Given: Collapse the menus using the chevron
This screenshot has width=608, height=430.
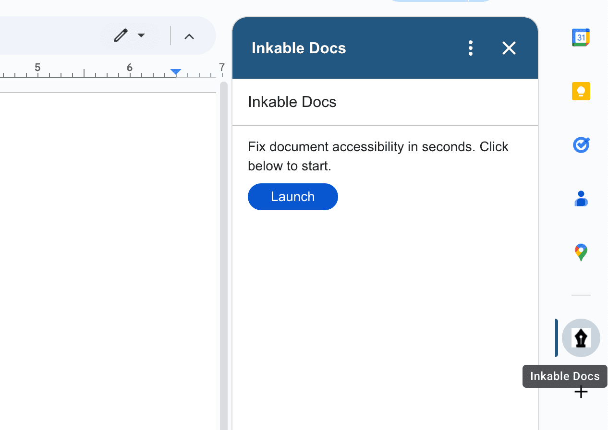Looking at the screenshot, I should pyautogui.click(x=189, y=36).
